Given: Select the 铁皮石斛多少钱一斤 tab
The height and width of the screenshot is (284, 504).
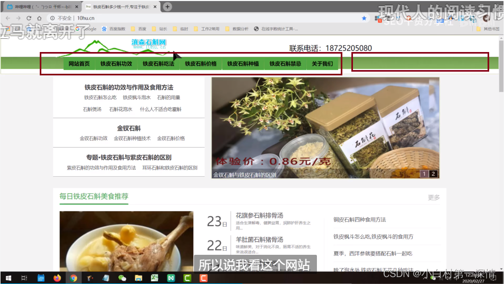Looking at the screenshot, I should pos(121,6).
